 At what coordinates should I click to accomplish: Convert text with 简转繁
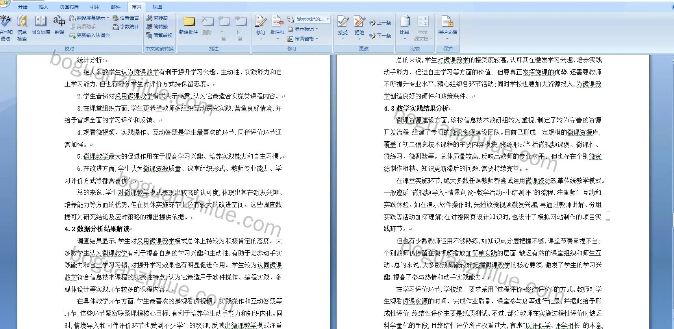[157, 27]
